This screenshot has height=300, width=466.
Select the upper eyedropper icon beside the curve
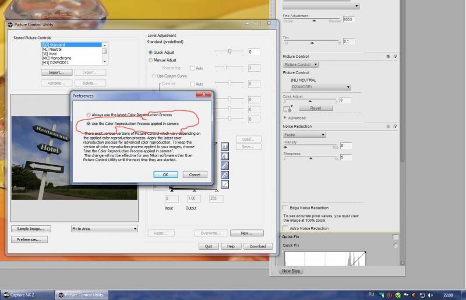(225, 165)
